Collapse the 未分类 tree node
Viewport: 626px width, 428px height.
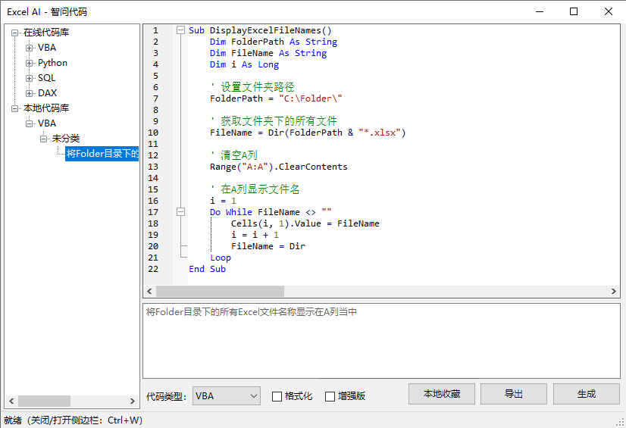click(x=43, y=139)
